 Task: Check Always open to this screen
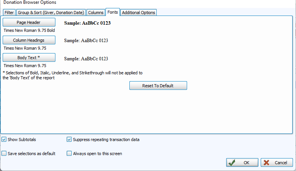click(69, 154)
